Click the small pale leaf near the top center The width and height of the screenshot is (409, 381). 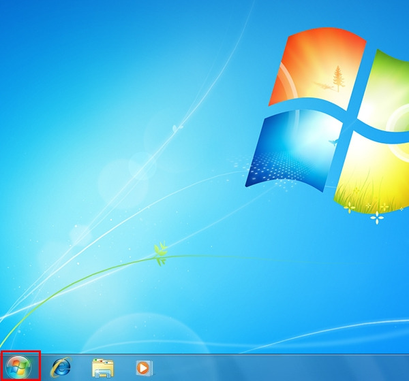(x=177, y=127)
